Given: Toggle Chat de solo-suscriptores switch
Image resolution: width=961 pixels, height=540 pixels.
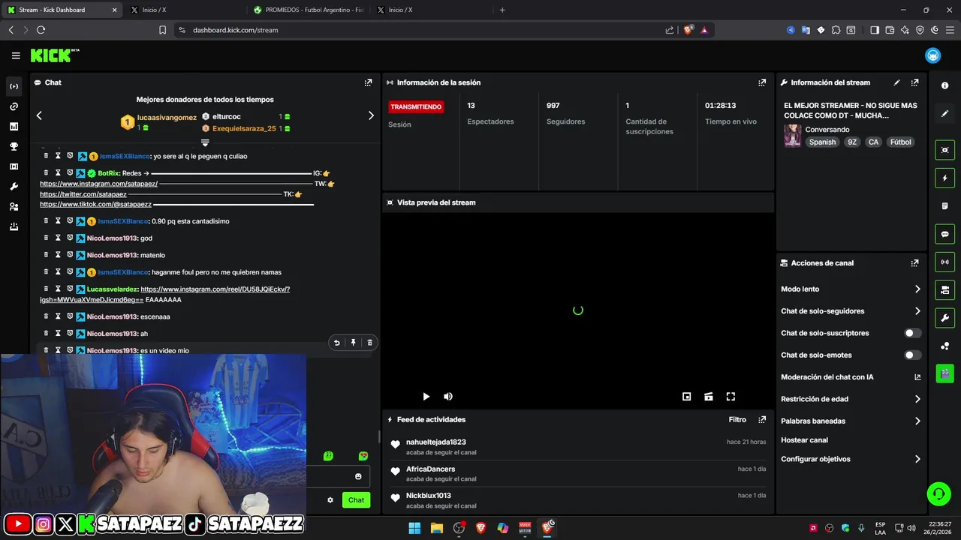Looking at the screenshot, I should (x=912, y=333).
